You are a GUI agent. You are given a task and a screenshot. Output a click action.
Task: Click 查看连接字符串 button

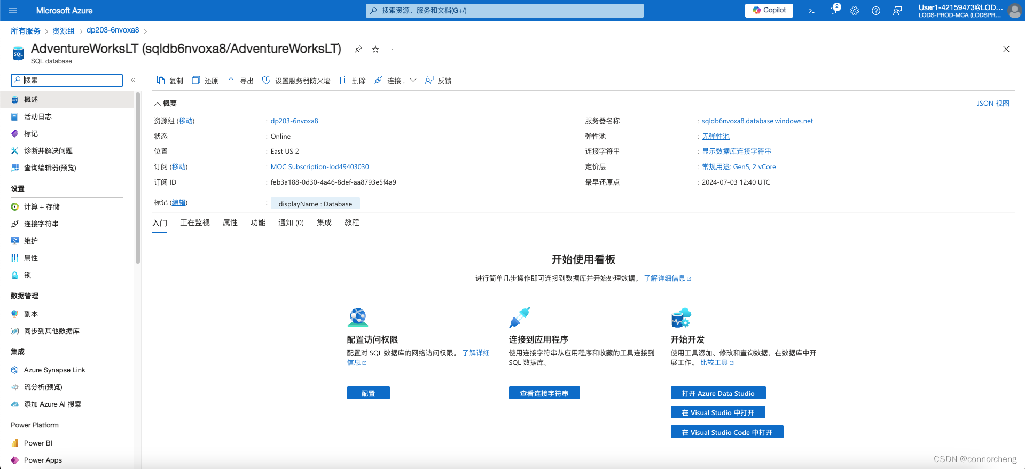[x=544, y=393]
